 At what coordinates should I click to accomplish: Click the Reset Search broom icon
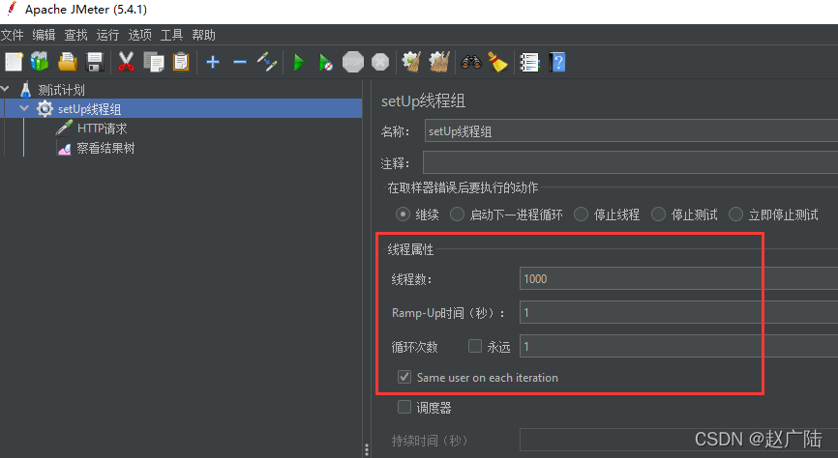click(x=497, y=62)
